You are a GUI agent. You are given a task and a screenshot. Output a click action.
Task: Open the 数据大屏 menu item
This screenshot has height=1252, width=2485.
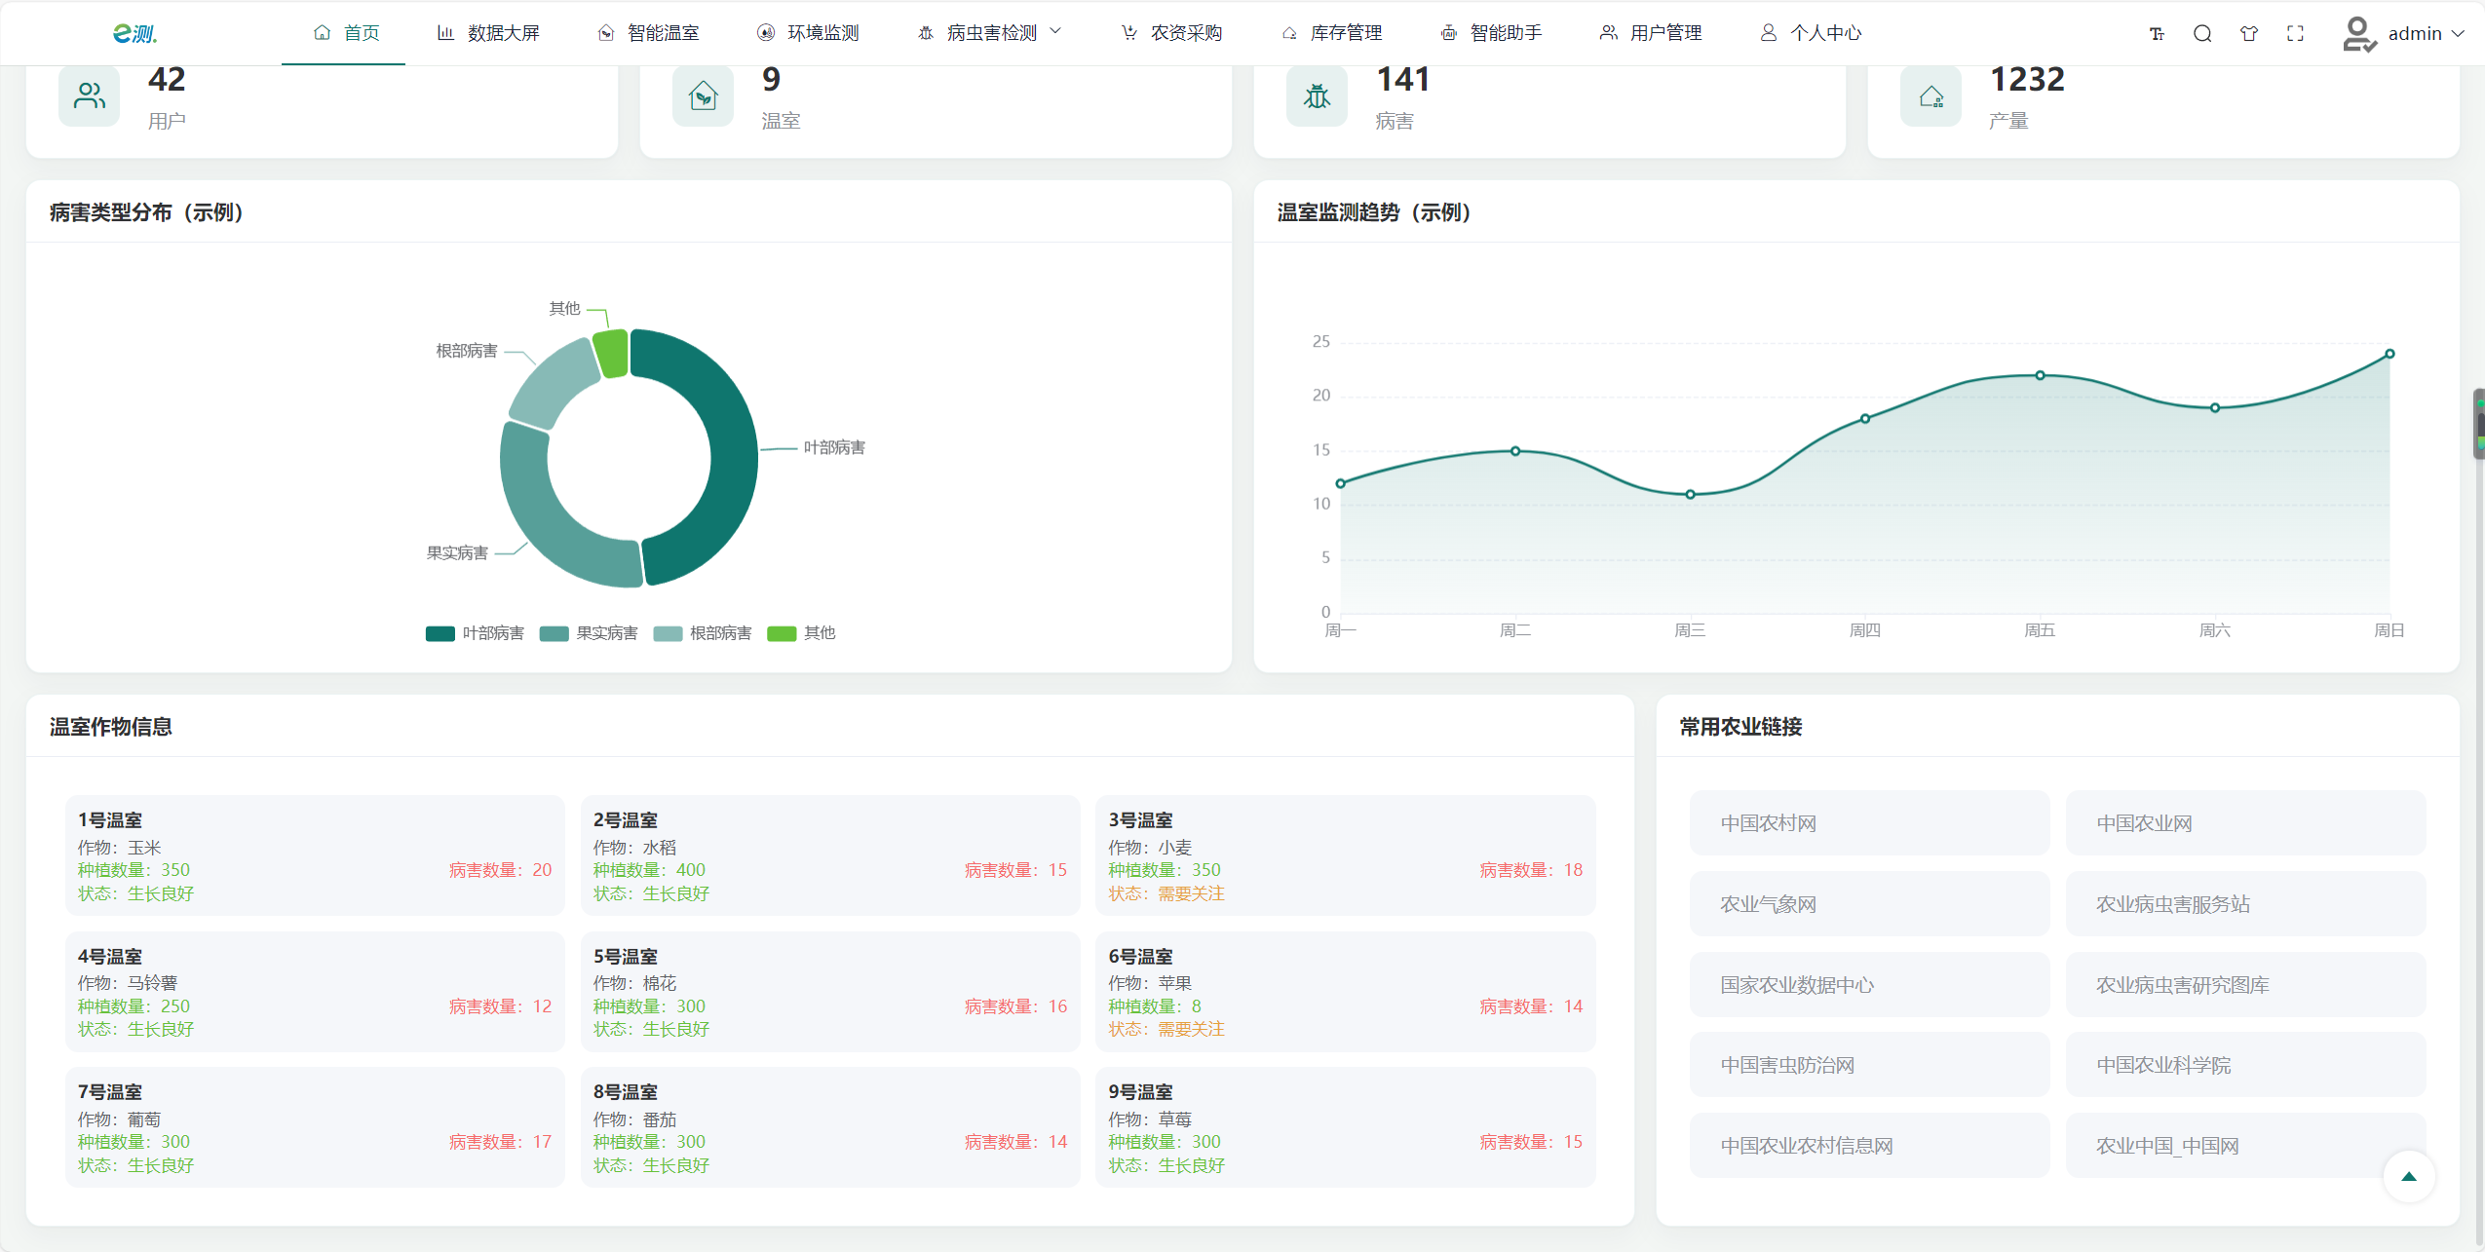tap(487, 33)
